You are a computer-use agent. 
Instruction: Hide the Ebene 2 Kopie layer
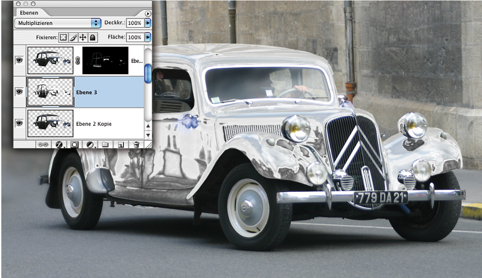(19, 124)
